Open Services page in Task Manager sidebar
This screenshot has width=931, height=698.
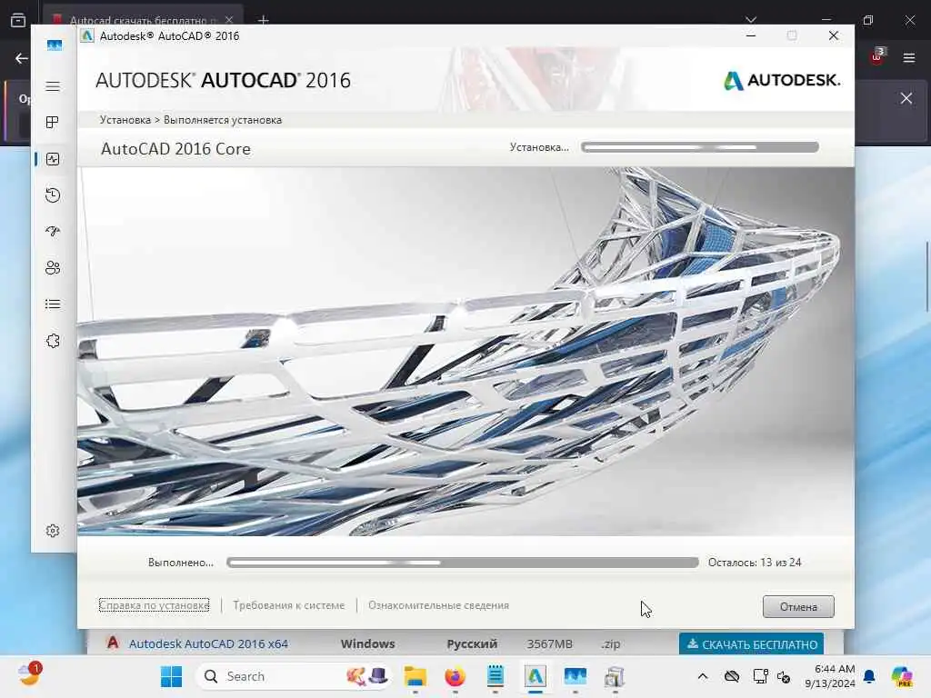click(53, 341)
